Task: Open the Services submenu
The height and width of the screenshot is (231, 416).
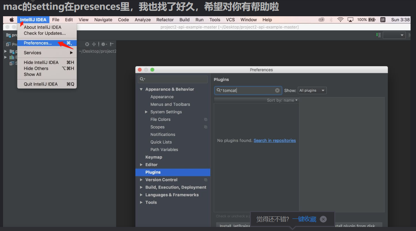Action: tap(47, 53)
